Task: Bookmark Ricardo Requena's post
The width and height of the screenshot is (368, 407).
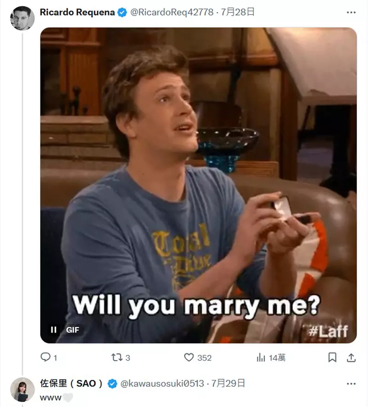Action: click(x=332, y=357)
